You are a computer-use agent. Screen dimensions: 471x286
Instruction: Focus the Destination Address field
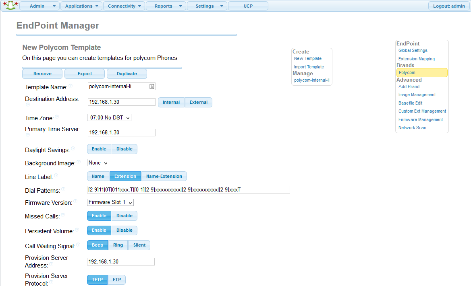[121, 102]
